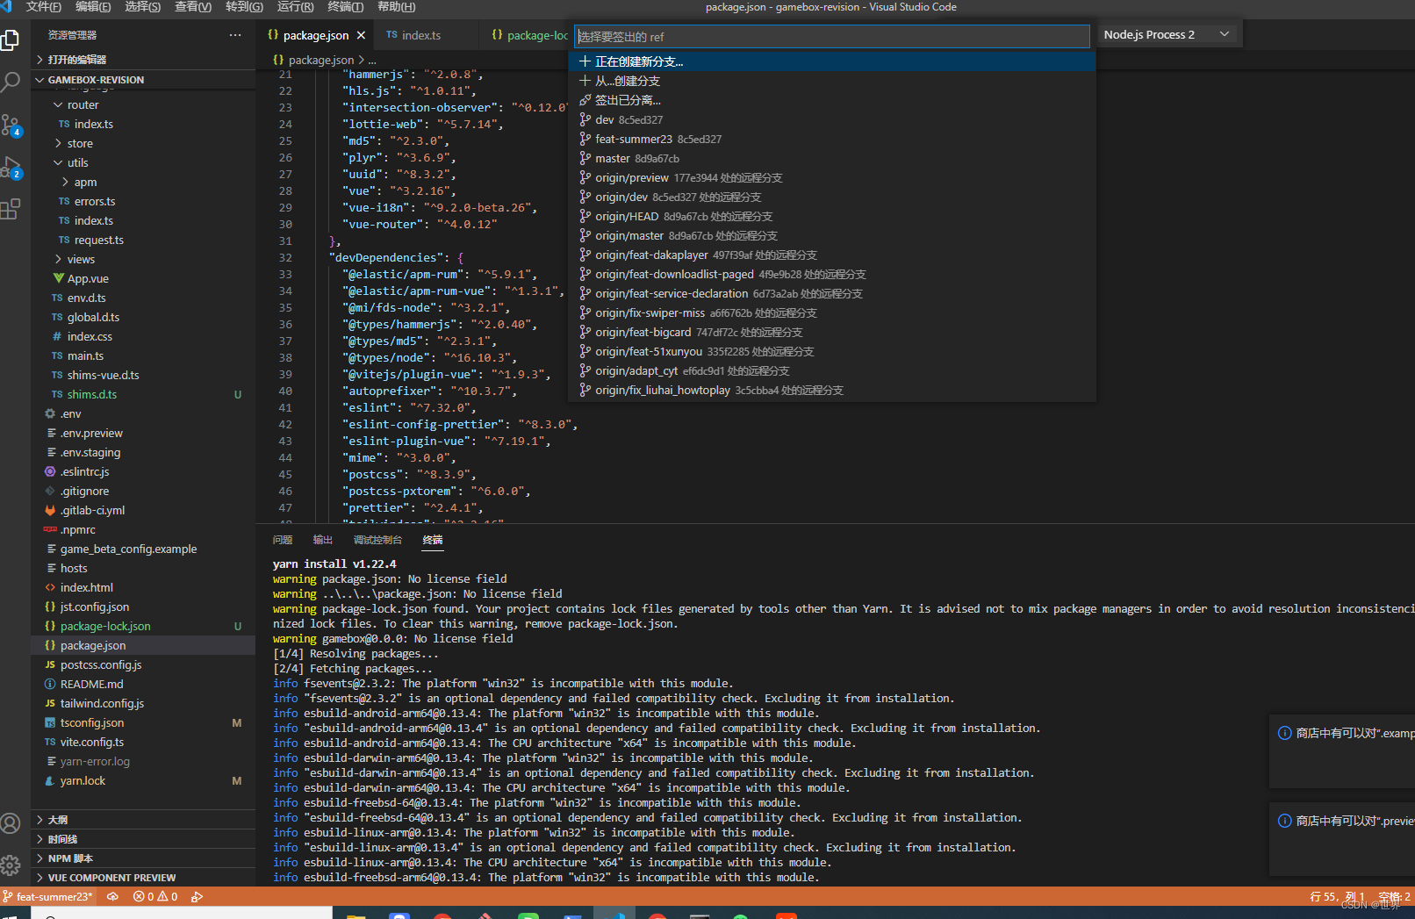Open the yarn.lock file

pyautogui.click(x=83, y=780)
